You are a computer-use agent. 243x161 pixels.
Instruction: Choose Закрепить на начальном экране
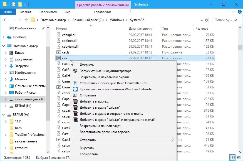pyautogui.click(x=105, y=77)
